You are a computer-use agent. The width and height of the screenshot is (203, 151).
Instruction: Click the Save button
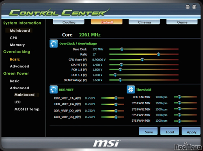(x=148, y=131)
